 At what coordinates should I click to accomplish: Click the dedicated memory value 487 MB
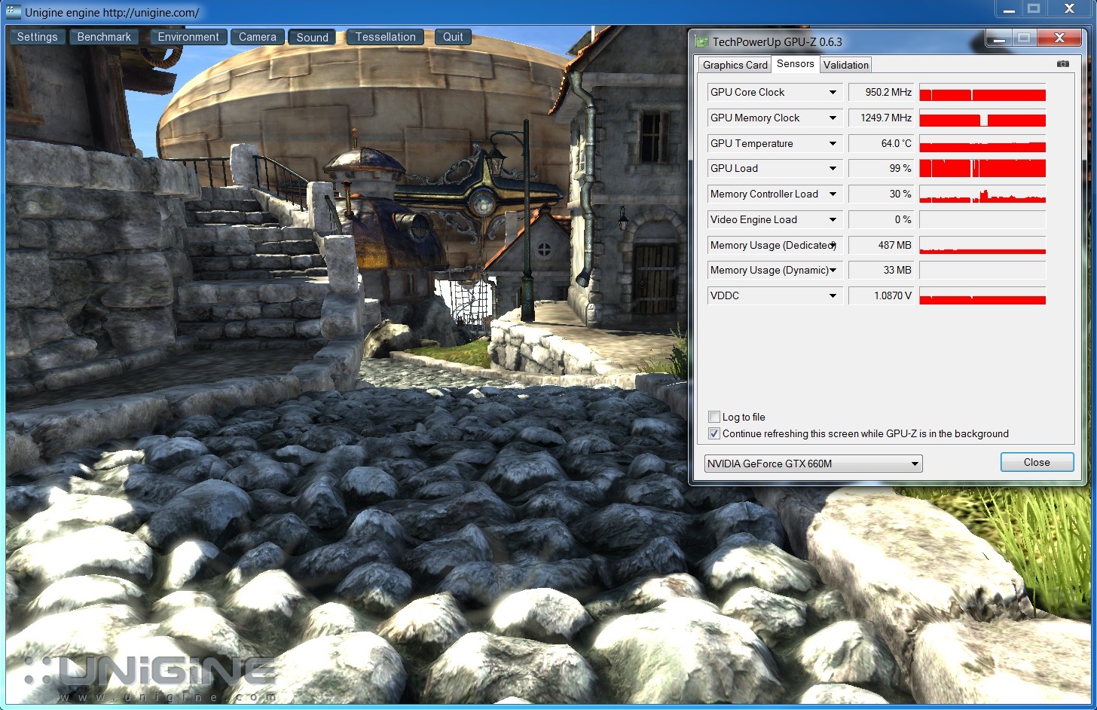pos(881,245)
